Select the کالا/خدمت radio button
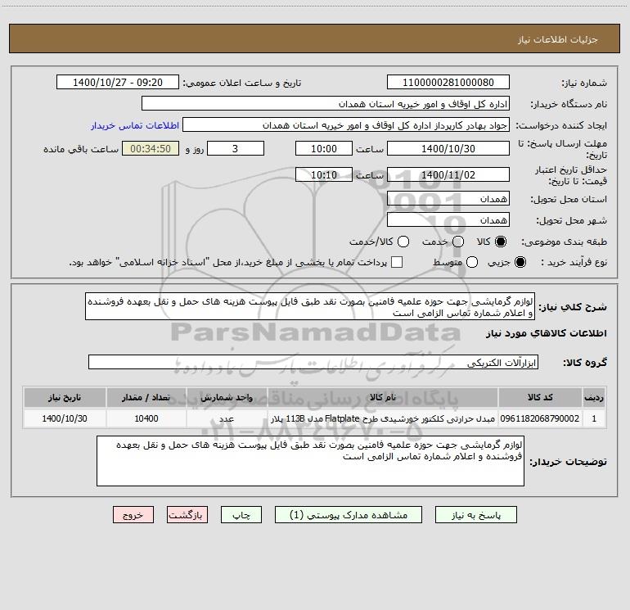This screenshot has width=630, height=610. [403, 242]
